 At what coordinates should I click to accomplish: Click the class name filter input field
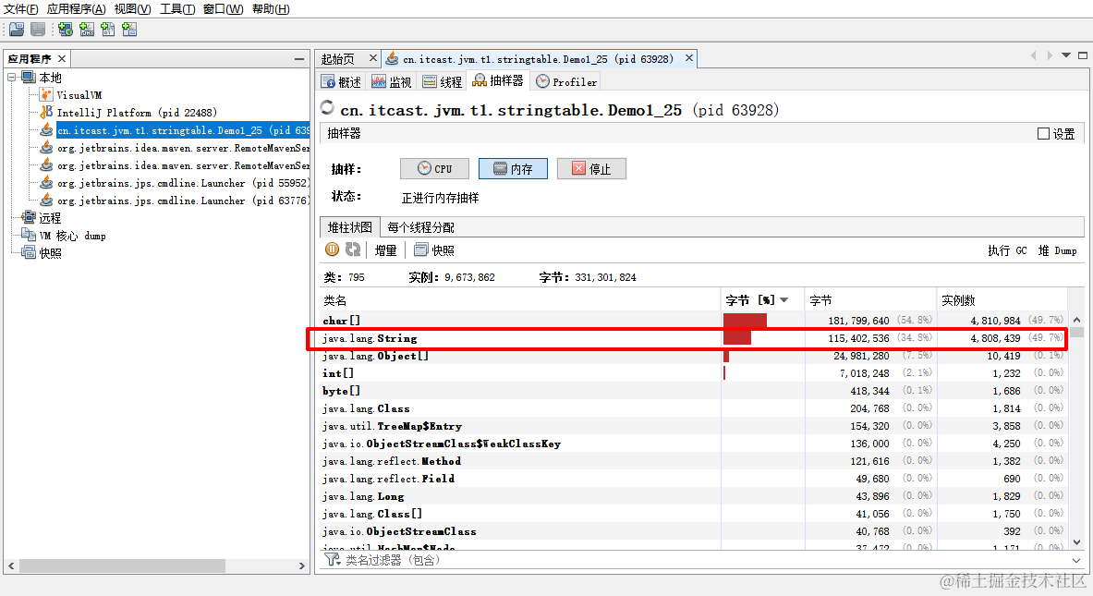pyautogui.click(x=704, y=560)
